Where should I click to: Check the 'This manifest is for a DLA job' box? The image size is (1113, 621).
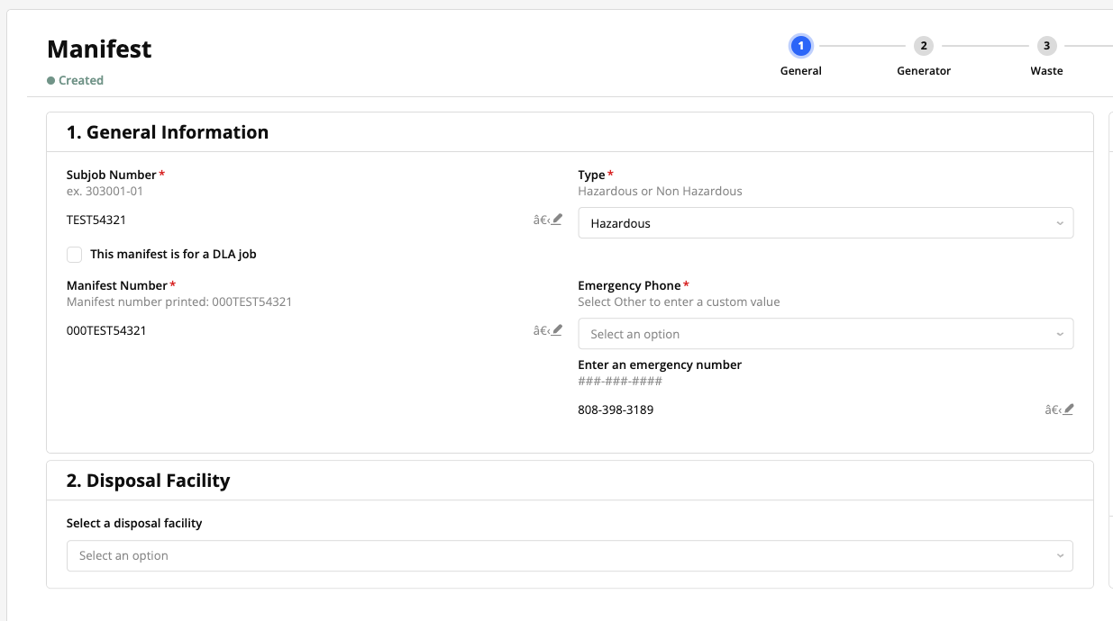[75, 255]
